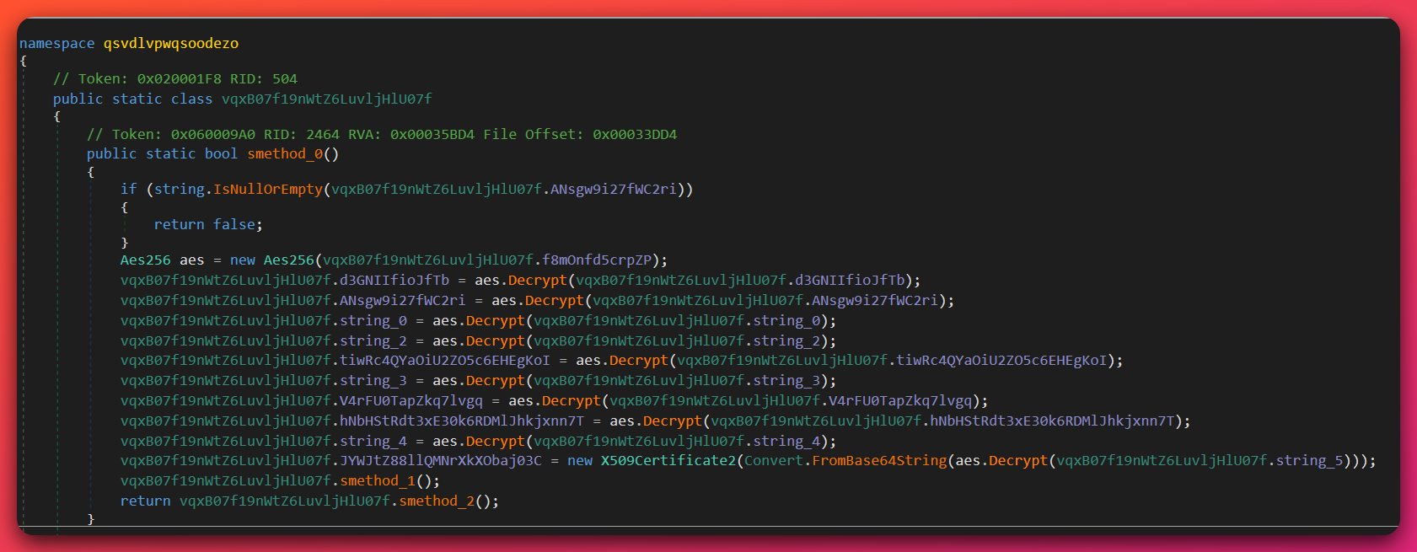Click string_2 inside Decrypt parentheses
Screen dimensions: 1417x552
786,340
